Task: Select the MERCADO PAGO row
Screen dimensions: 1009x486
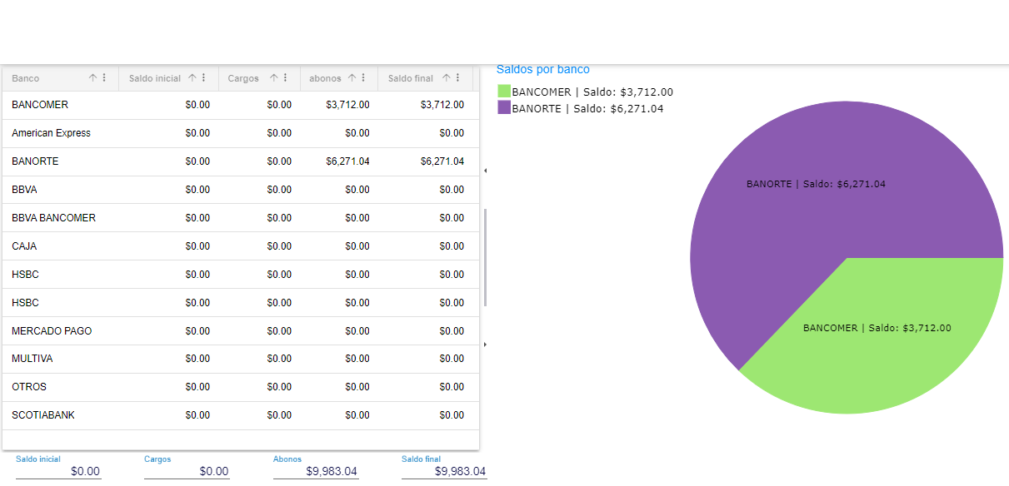Action: 240,331
